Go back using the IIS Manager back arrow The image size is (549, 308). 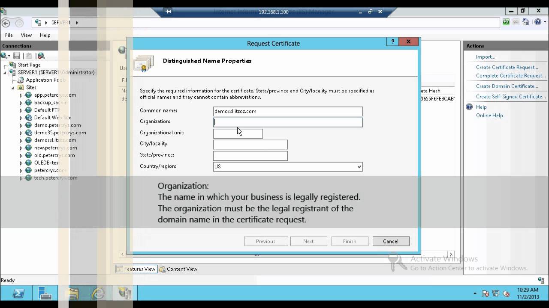[6, 23]
